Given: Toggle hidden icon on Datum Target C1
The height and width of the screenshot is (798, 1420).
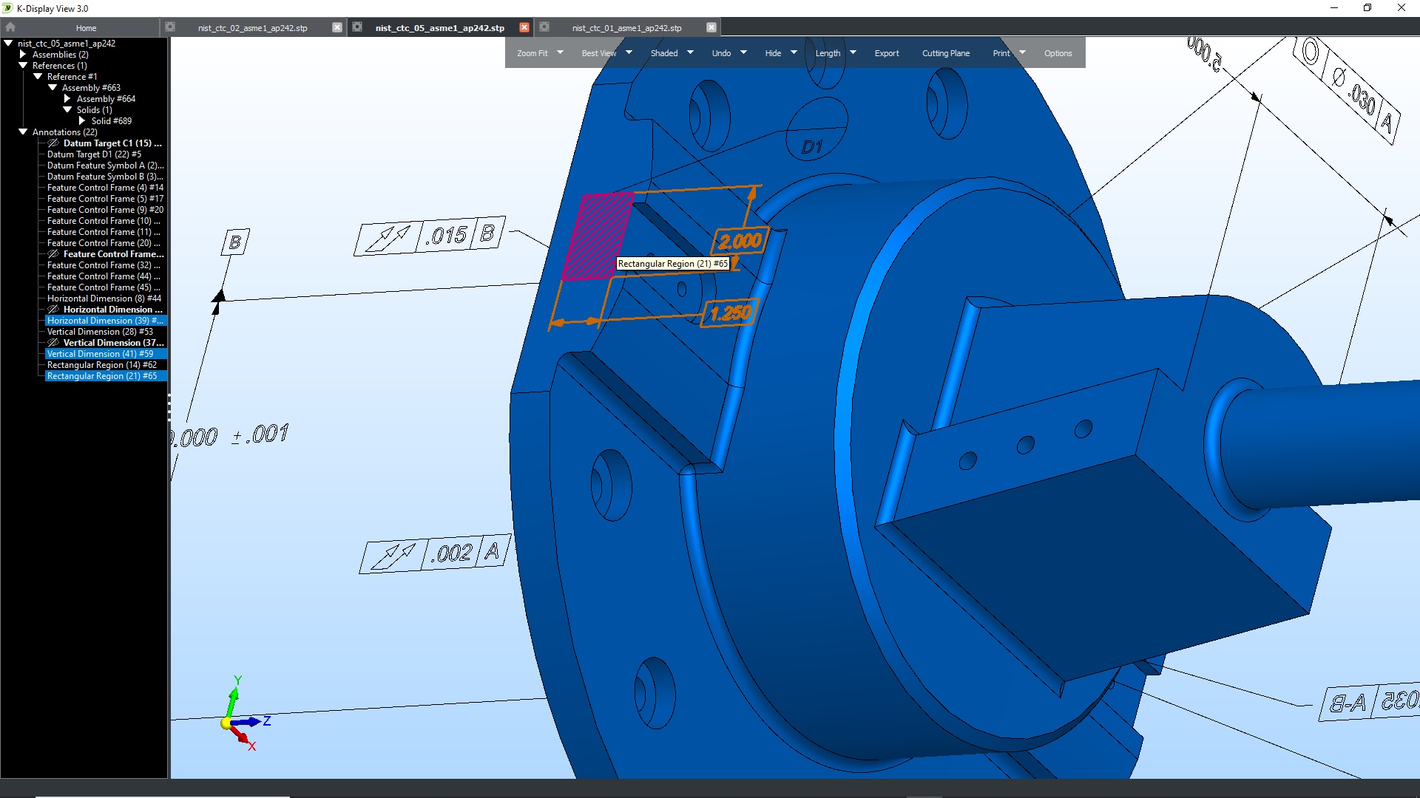Looking at the screenshot, I should [x=53, y=143].
